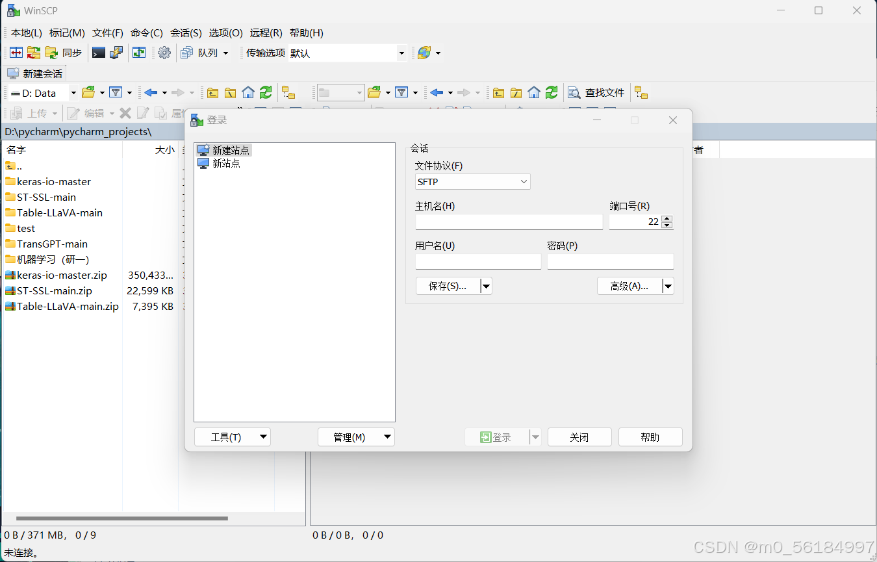The image size is (877, 562).
Task: Open the 远程(R) menu
Action: coord(266,33)
